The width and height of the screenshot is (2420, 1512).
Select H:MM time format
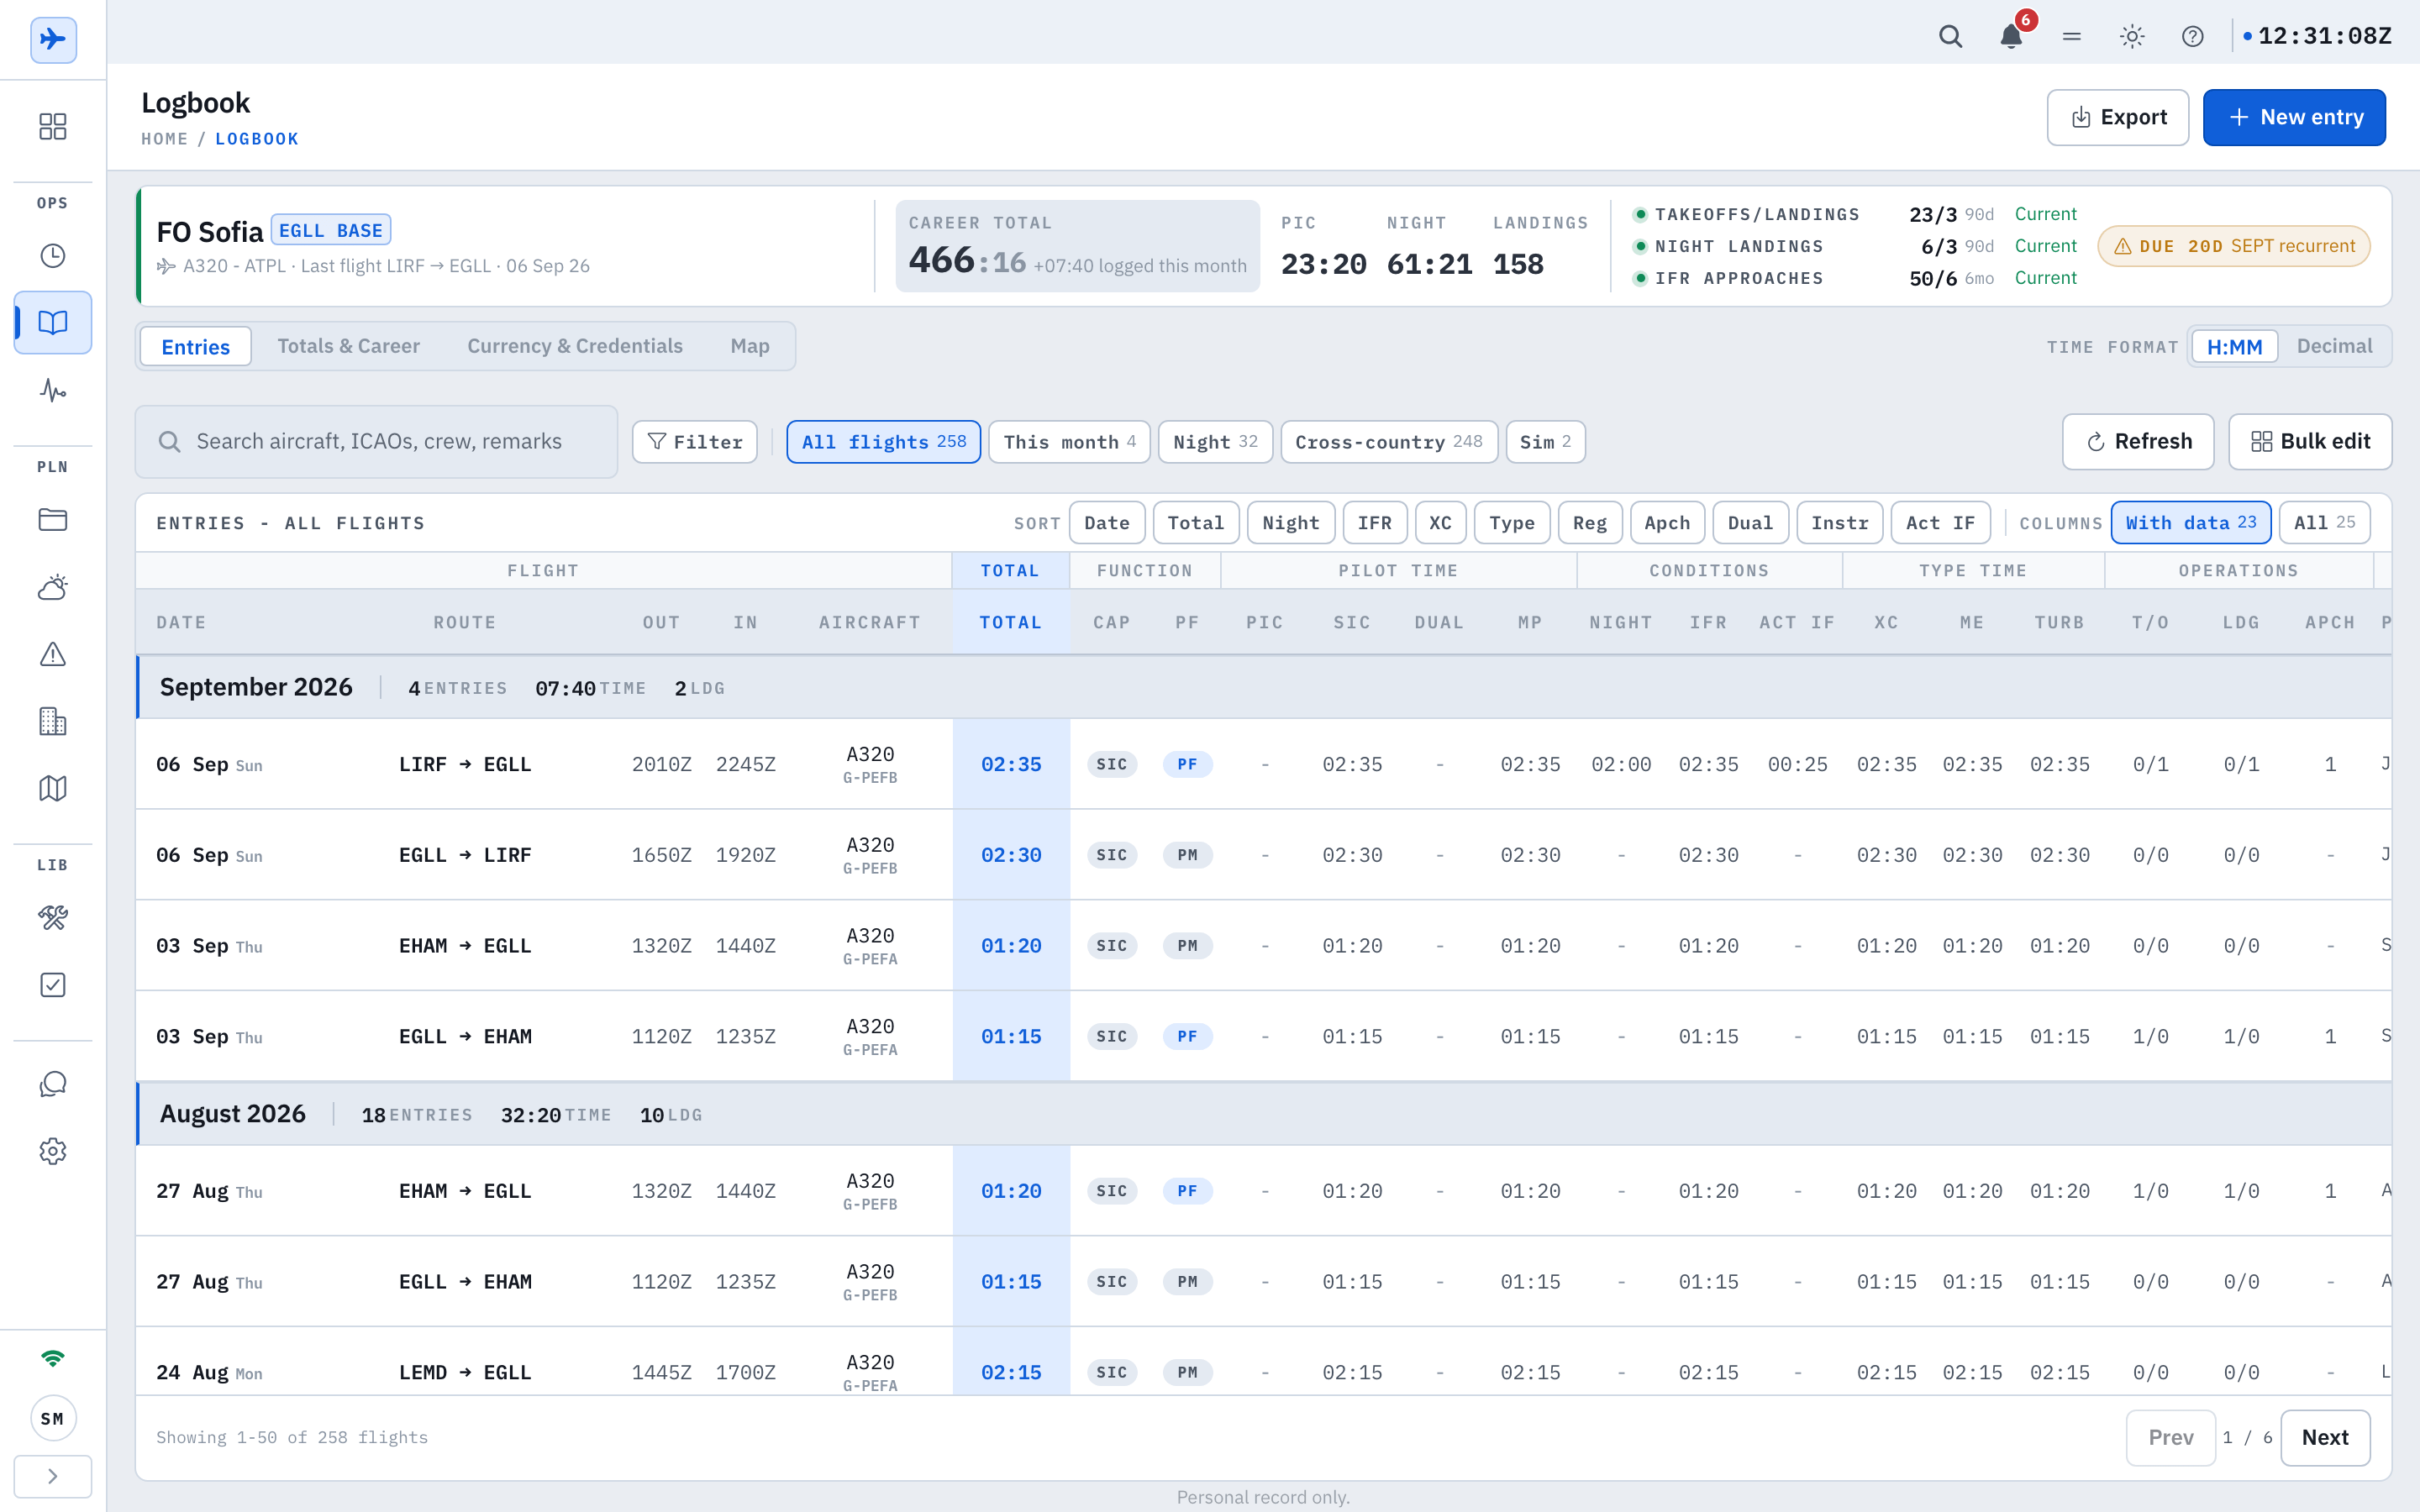(2234, 346)
